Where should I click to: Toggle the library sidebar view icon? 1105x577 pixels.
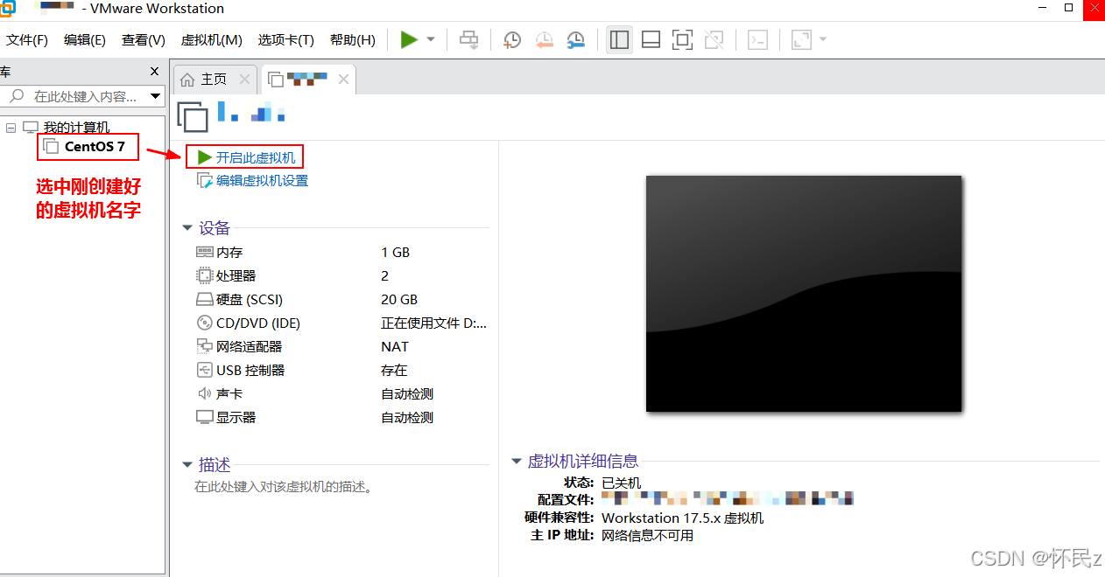point(619,39)
